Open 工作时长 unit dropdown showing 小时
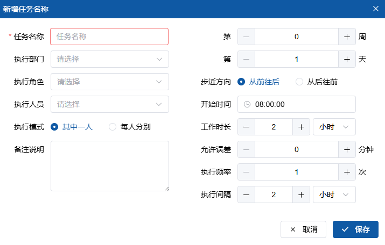 (334, 127)
